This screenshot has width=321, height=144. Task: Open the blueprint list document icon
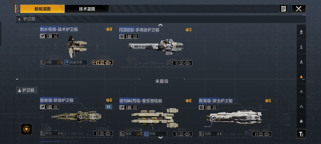point(283,9)
